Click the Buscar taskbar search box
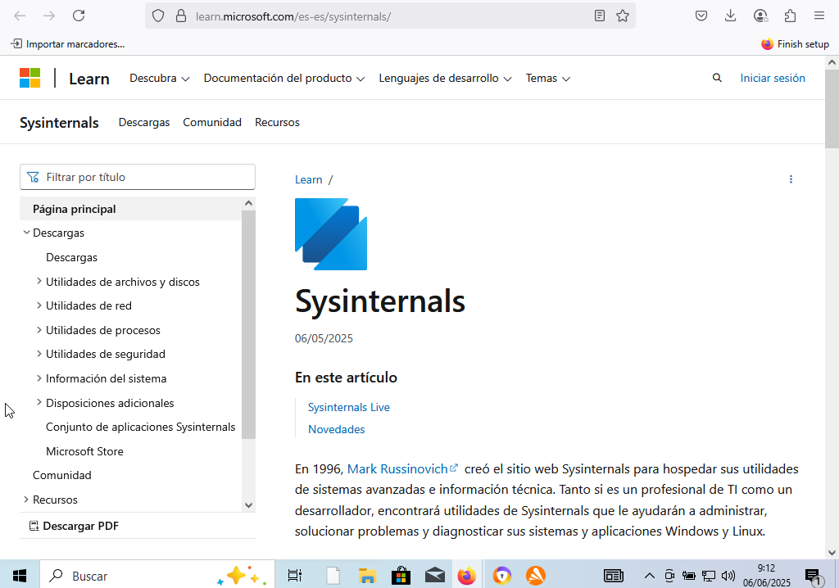 (x=157, y=576)
